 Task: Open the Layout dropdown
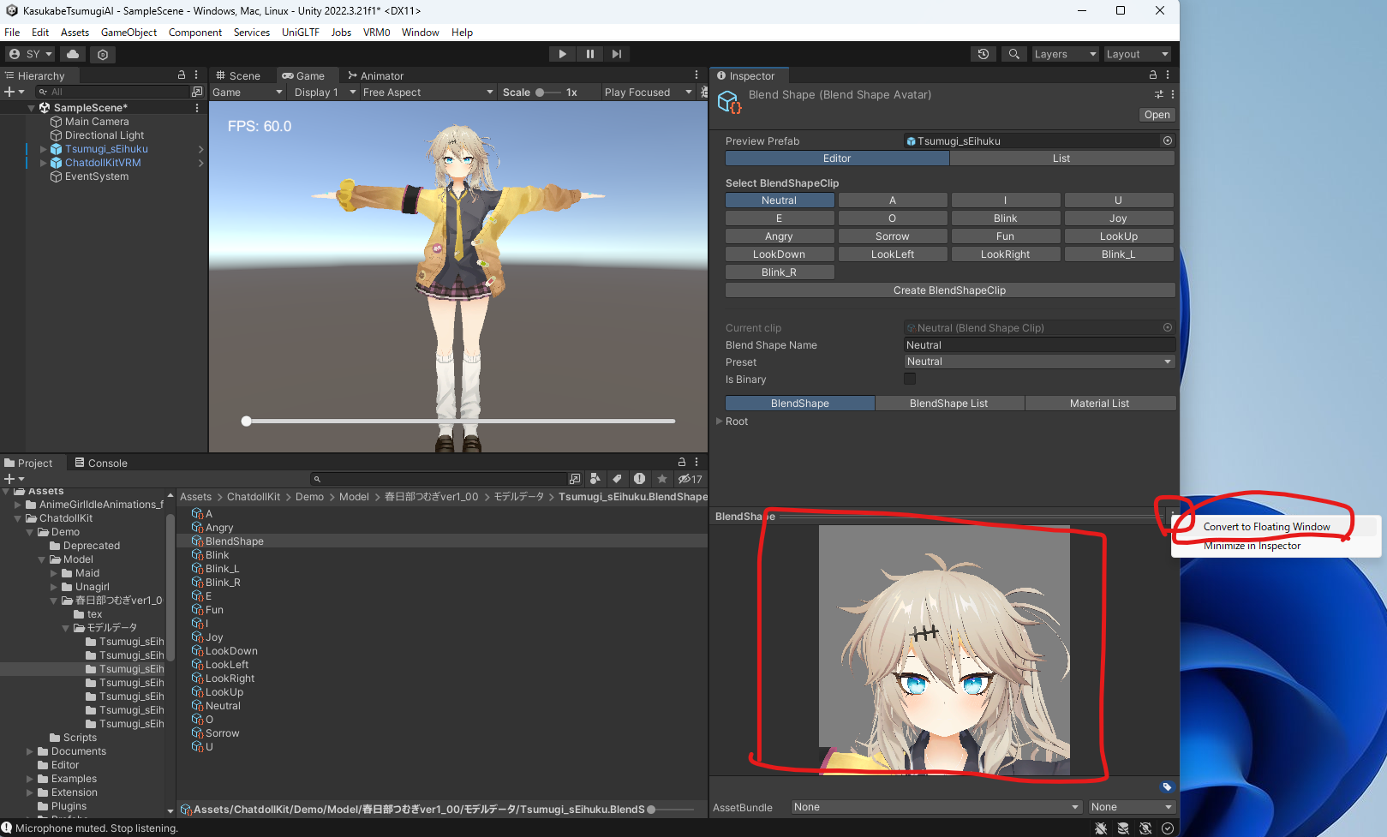coord(1137,54)
